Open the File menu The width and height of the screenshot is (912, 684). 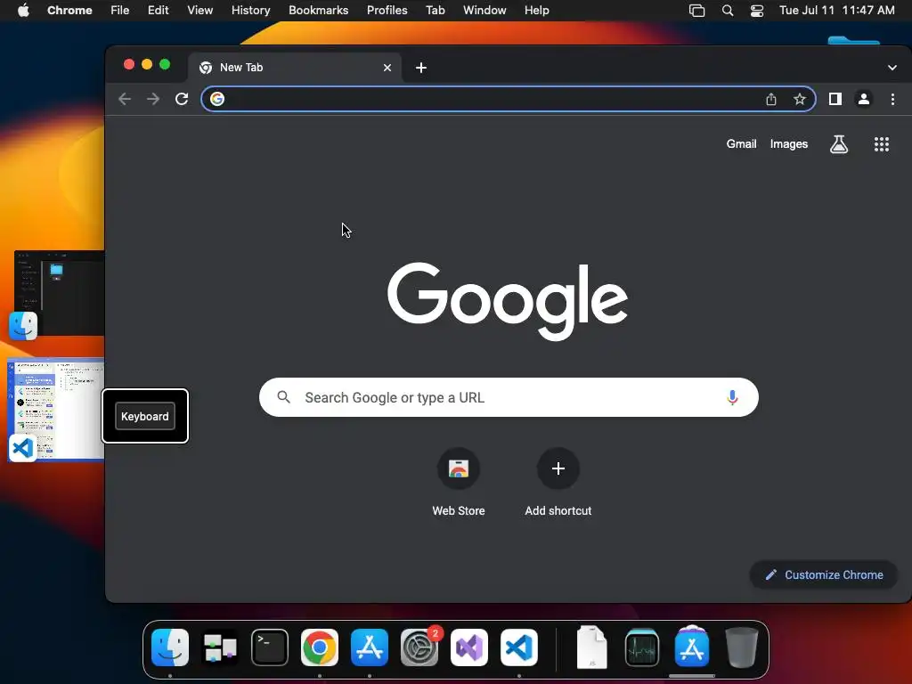120,11
